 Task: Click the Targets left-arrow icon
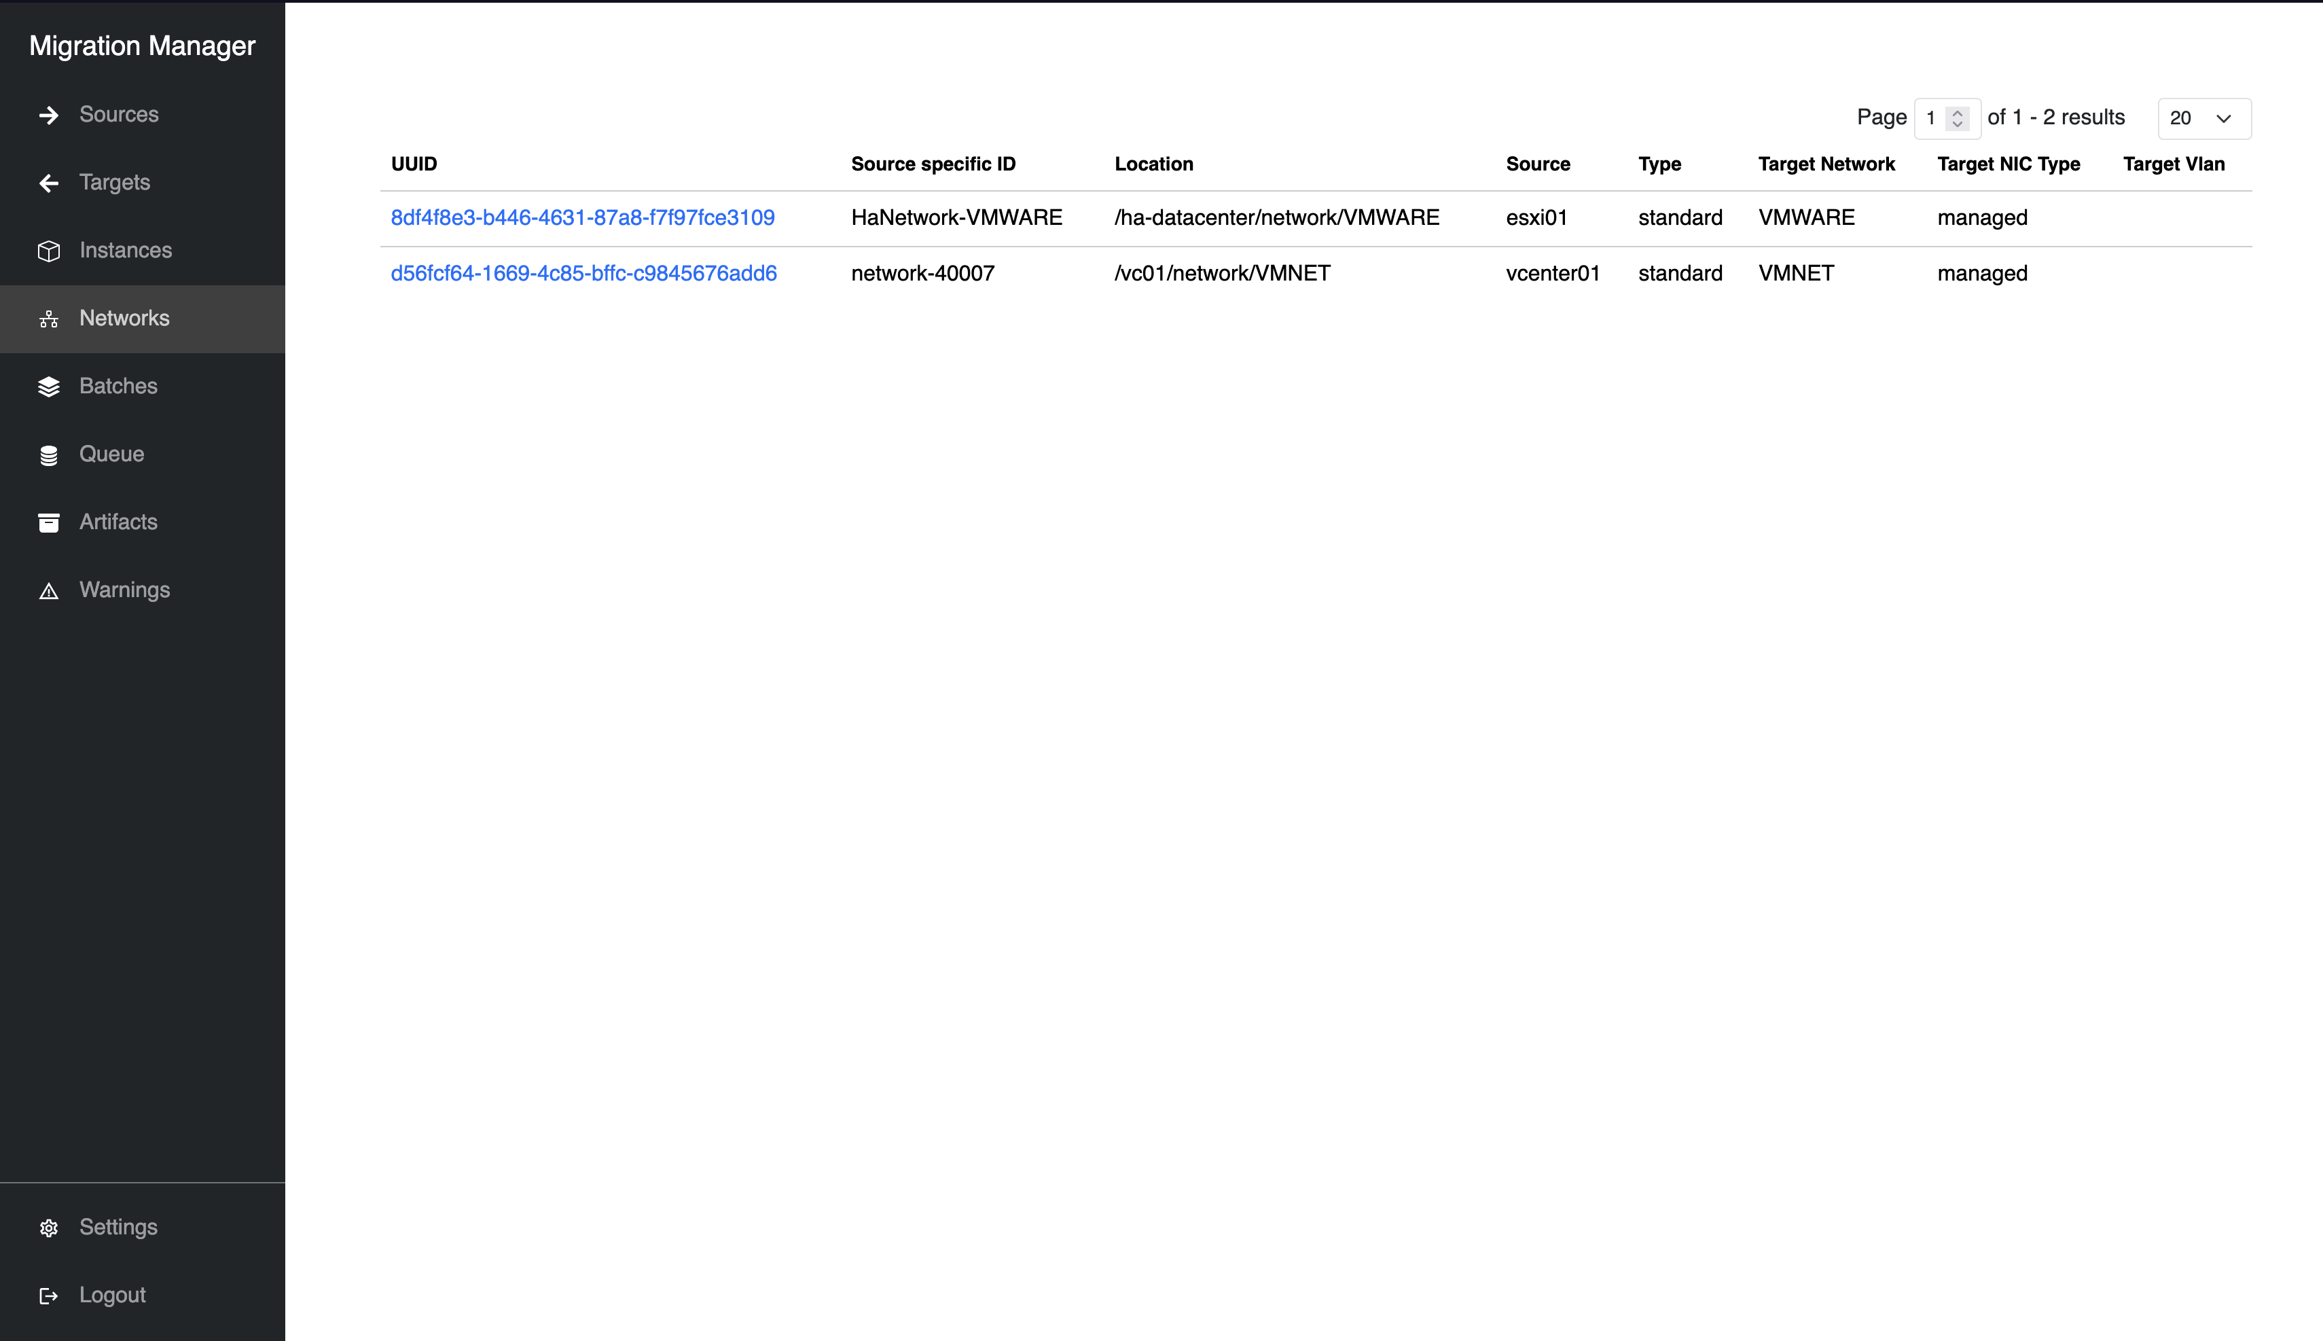[49, 183]
